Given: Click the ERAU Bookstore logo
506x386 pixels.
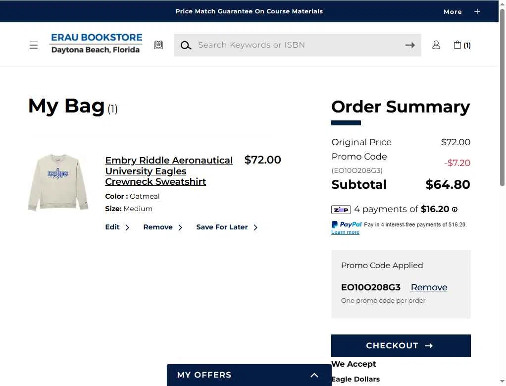Looking at the screenshot, I should (x=96, y=43).
